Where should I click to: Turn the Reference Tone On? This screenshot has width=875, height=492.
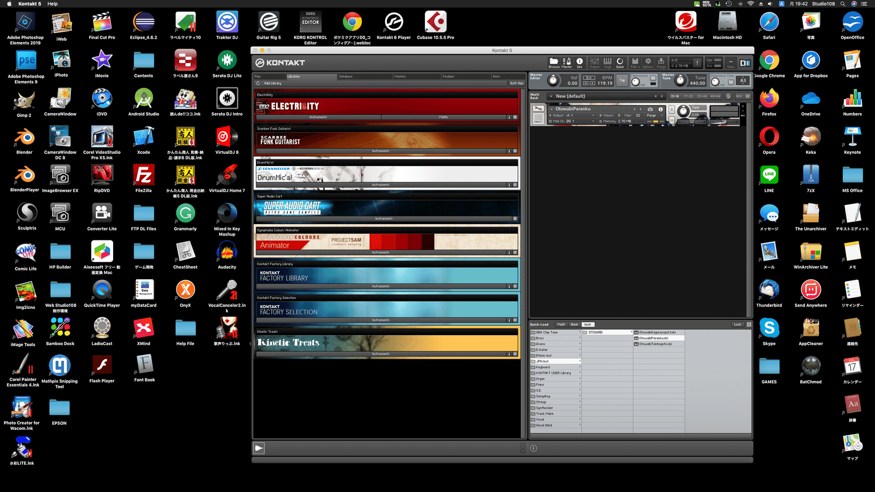(731, 82)
